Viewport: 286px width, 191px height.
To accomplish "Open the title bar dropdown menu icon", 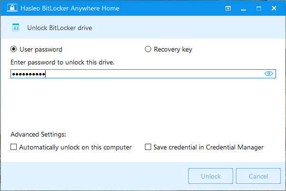I will [228, 9].
